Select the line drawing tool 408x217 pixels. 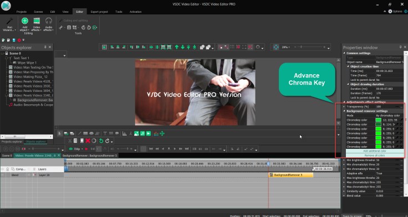80,133
